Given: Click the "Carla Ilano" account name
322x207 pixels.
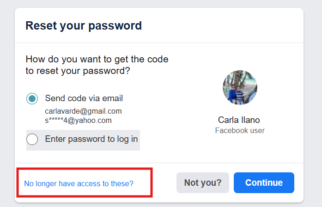Looking at the screenshot, I should (240, 120).
